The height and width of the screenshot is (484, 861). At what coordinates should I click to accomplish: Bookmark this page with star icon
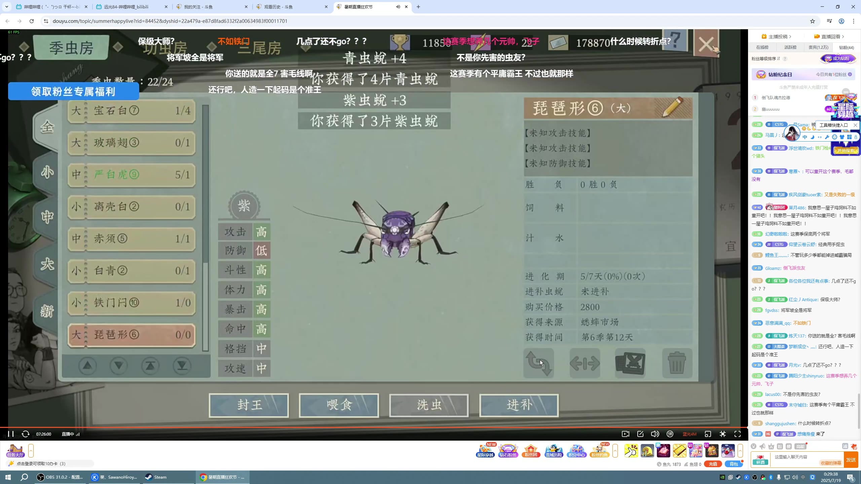point(813,21)
